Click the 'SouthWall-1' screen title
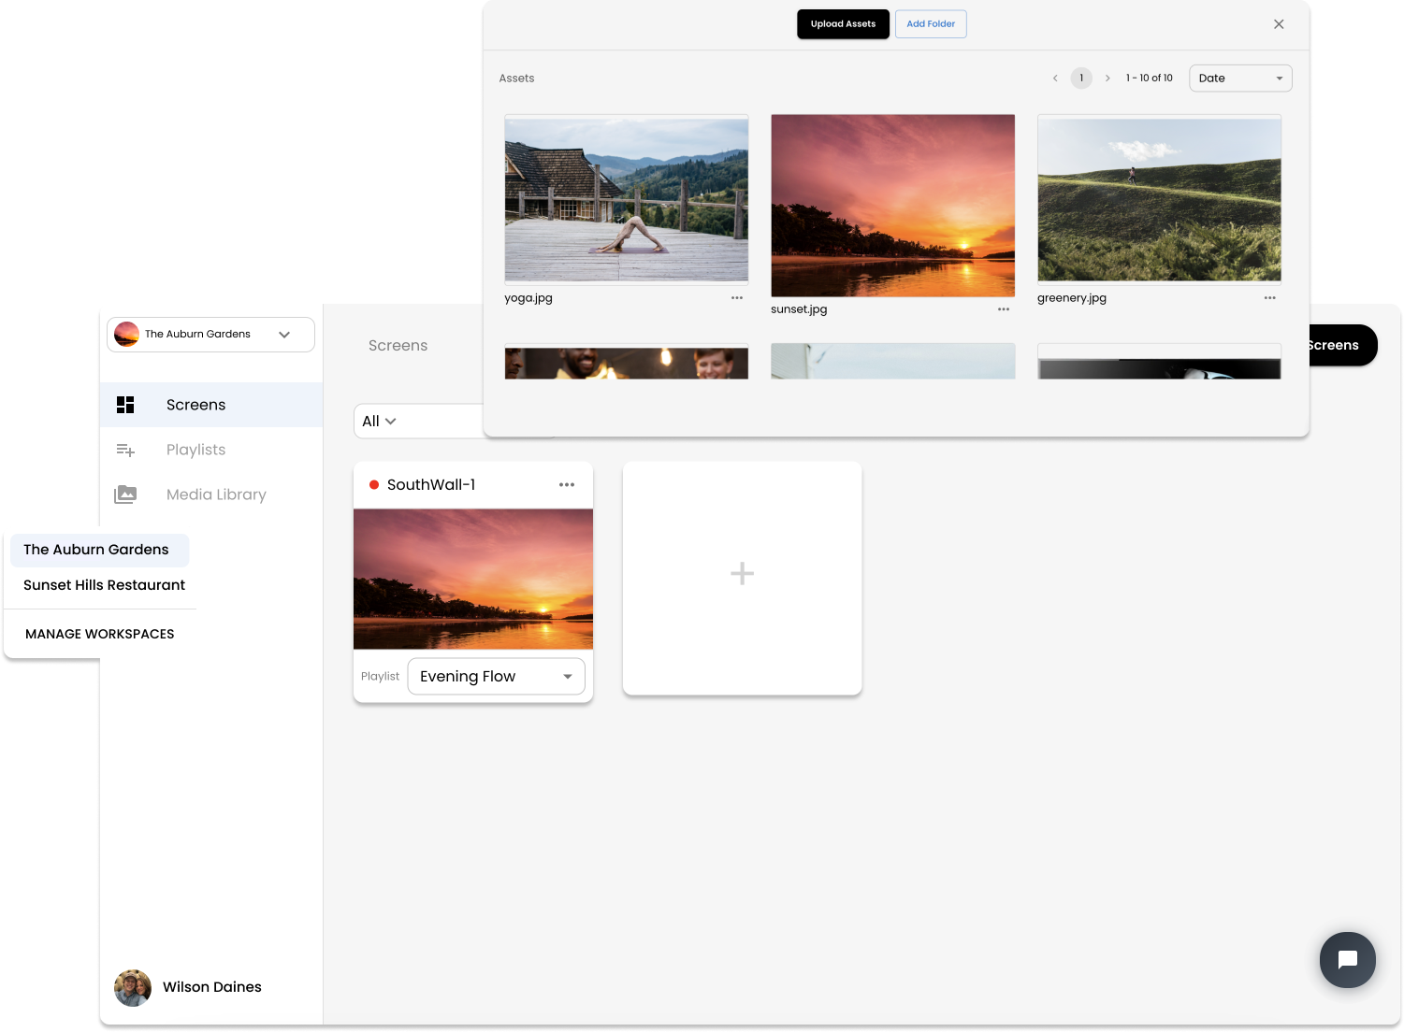This screenshot has width=1404, height=1032. point(431,485)
